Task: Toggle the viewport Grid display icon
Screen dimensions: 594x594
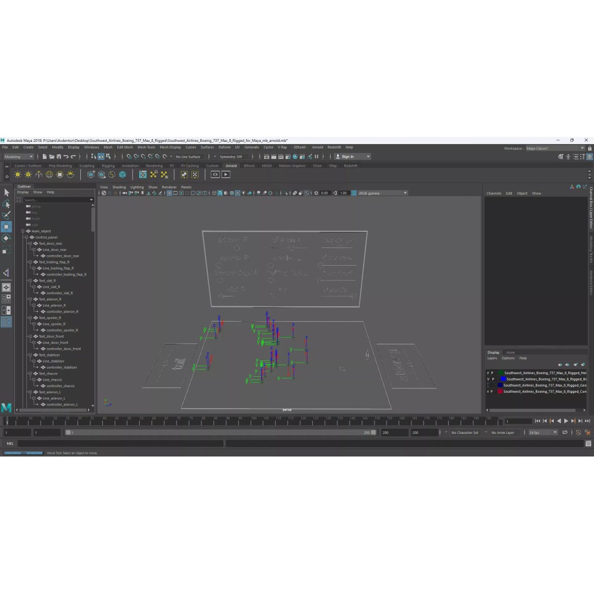Action: [169, 193]
